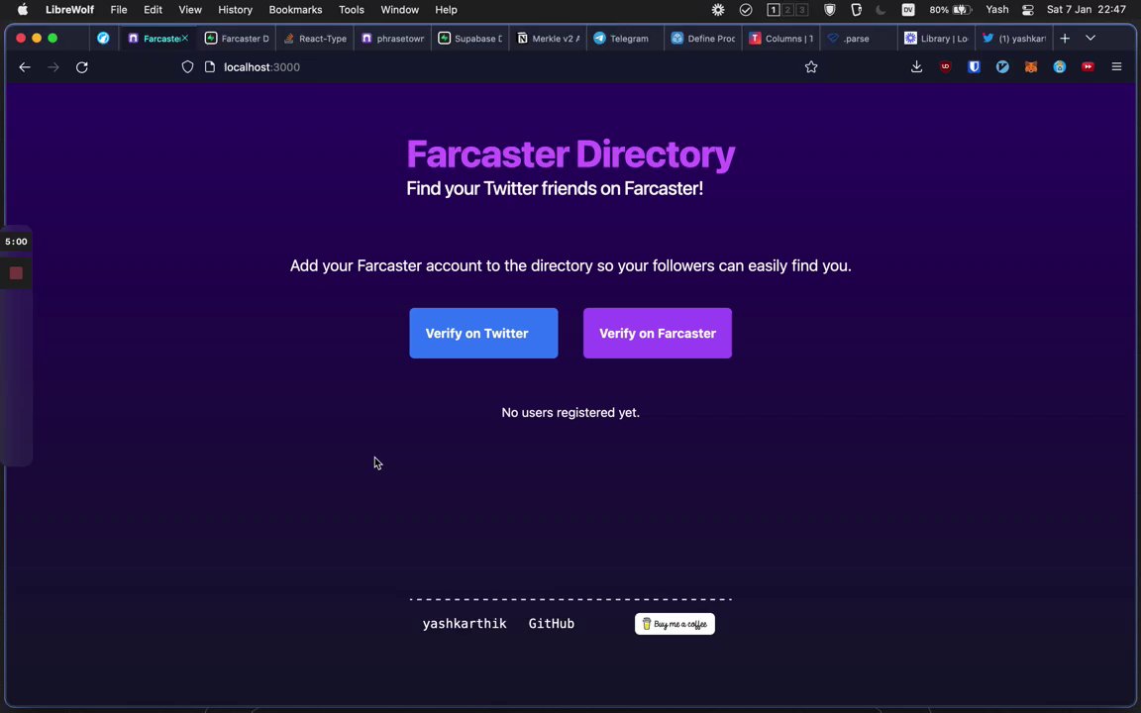Click the forward navigation arrow

coord(53,67)
